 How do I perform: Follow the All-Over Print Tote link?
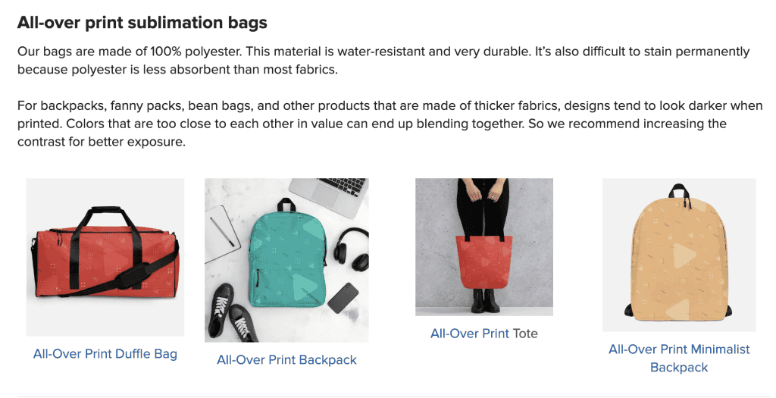tap(484, 334)
